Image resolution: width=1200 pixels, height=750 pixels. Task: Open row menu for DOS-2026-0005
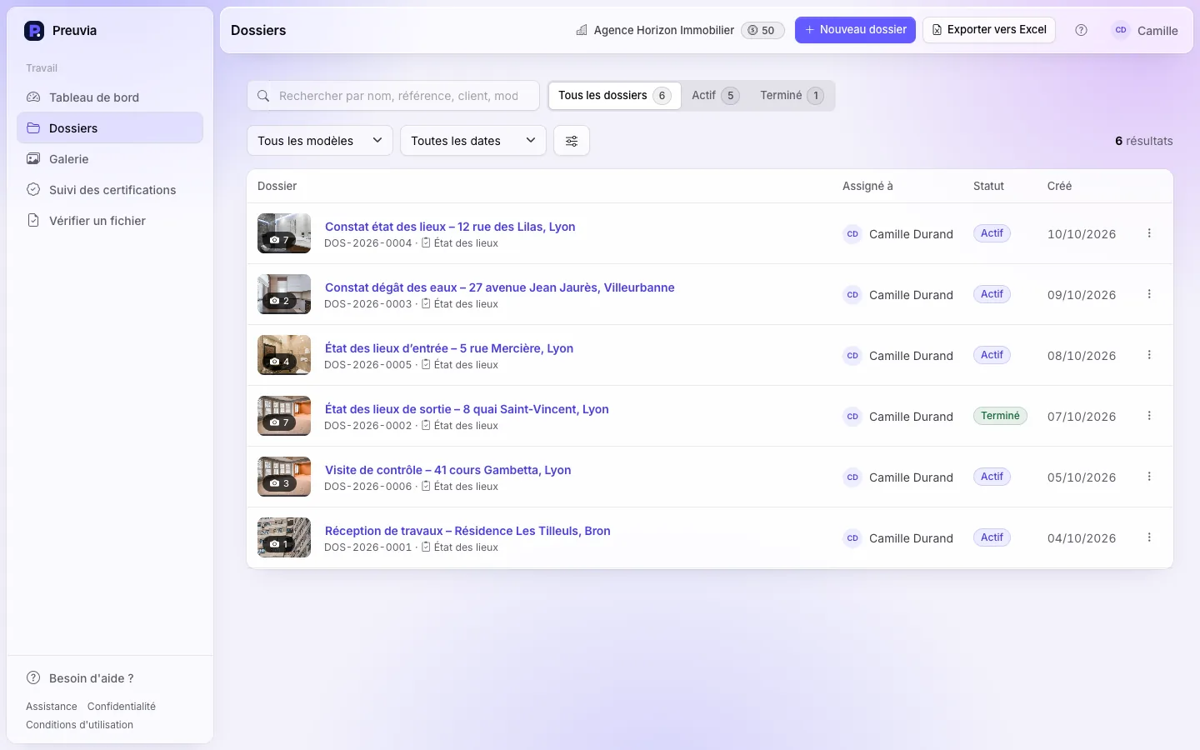[x=1149, y=355]
